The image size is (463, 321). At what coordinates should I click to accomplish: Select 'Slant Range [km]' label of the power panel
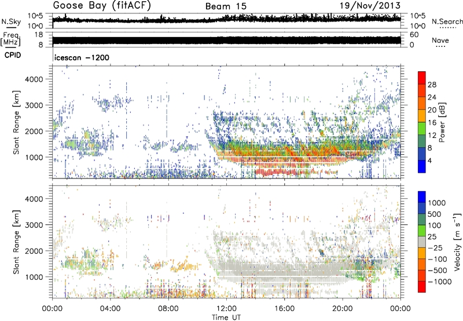[16, 122]
